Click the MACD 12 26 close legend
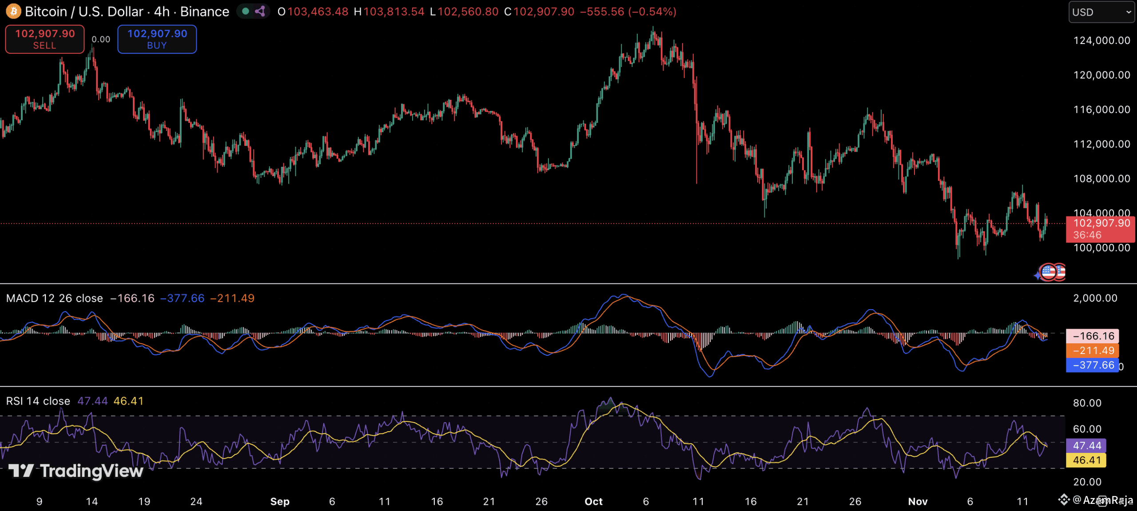This screenshot has width=1137, height=511. pos(54,298)
